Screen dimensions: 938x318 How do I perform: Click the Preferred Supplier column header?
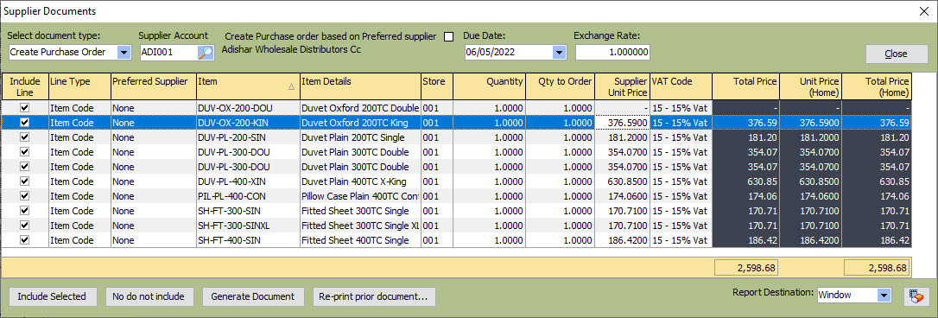[x=154, y=86]
